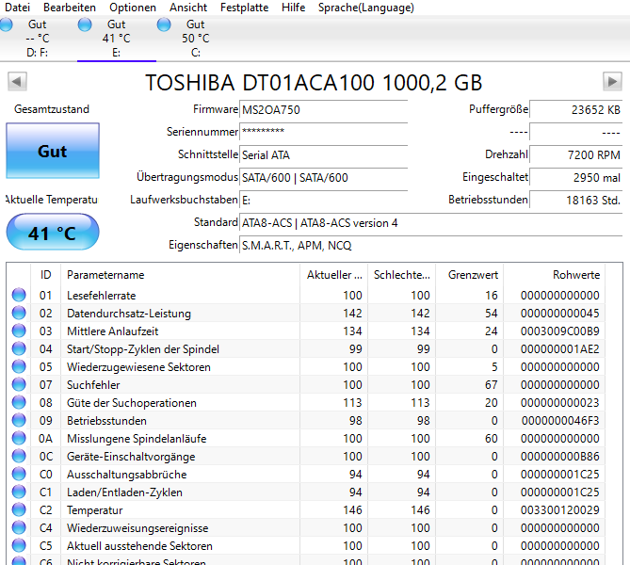Open the Hilfe menu
Viewport: 630px width, 565px height.
click(293, 8)
